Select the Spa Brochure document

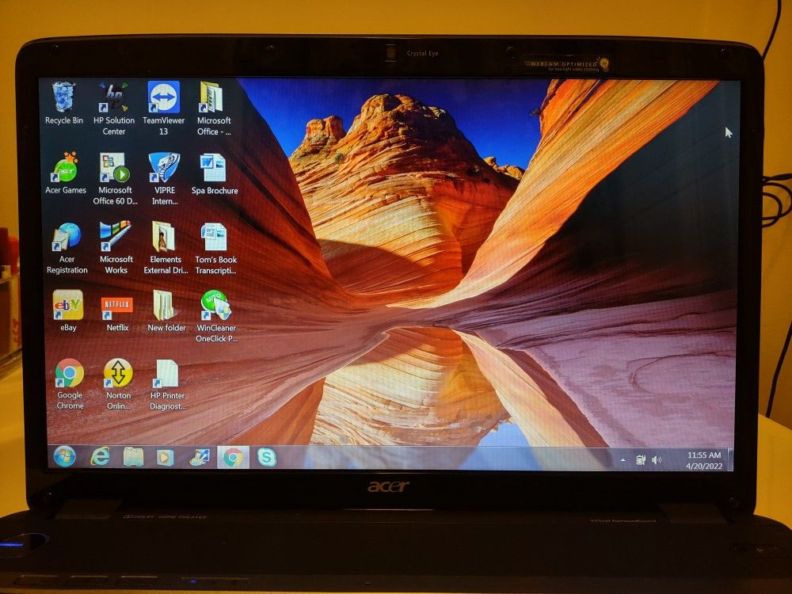click(214, 168)
